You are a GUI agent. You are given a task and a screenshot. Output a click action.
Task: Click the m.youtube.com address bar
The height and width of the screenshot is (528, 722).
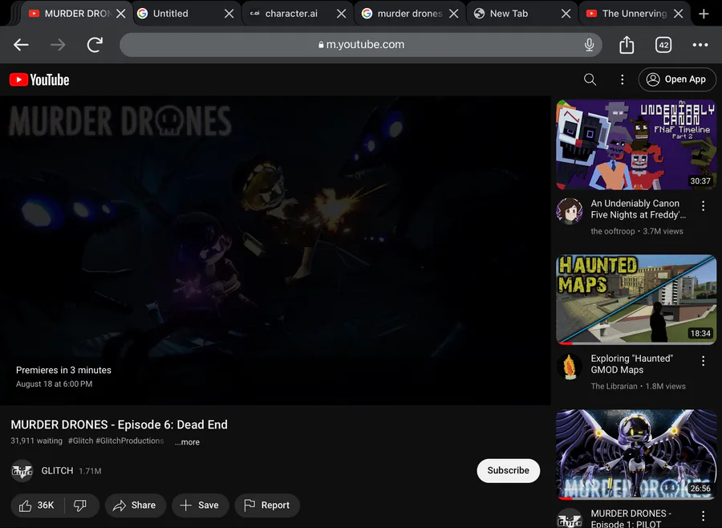pos(360,45)
